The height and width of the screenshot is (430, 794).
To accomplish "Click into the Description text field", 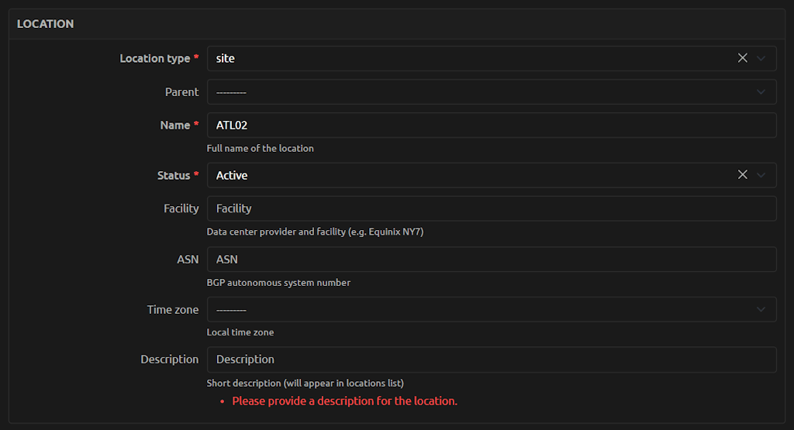I will pos(491,359).
